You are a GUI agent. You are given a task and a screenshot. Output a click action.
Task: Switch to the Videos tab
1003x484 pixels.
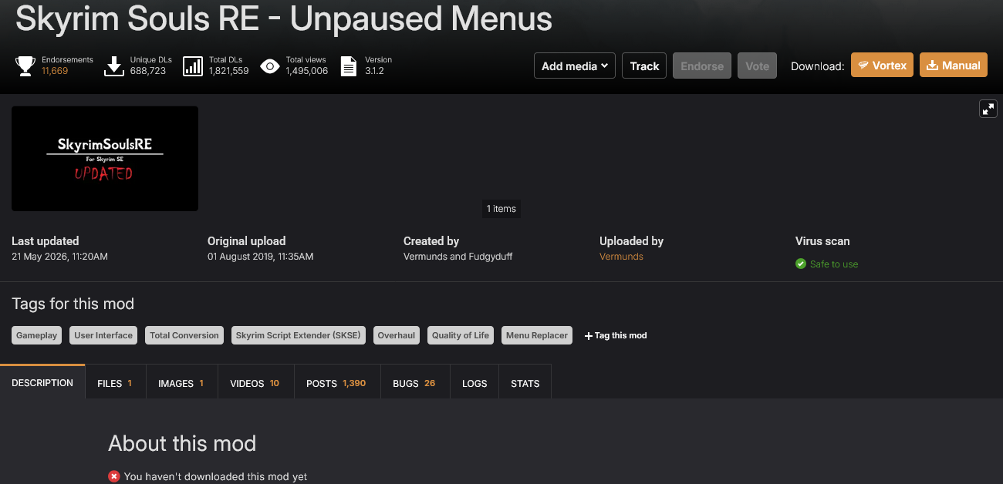point(255,383)
